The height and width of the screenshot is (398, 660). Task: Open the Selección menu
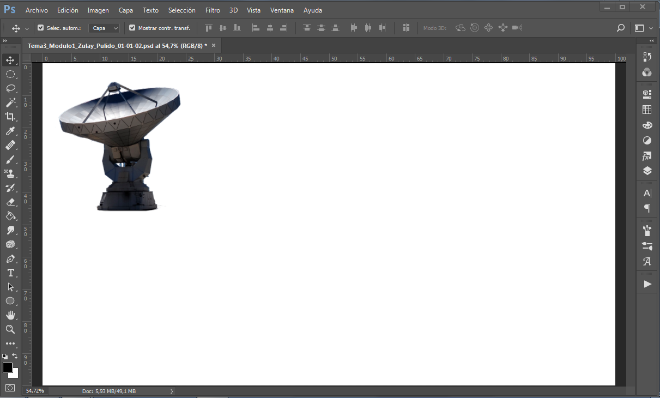click(x=182, y=10)
